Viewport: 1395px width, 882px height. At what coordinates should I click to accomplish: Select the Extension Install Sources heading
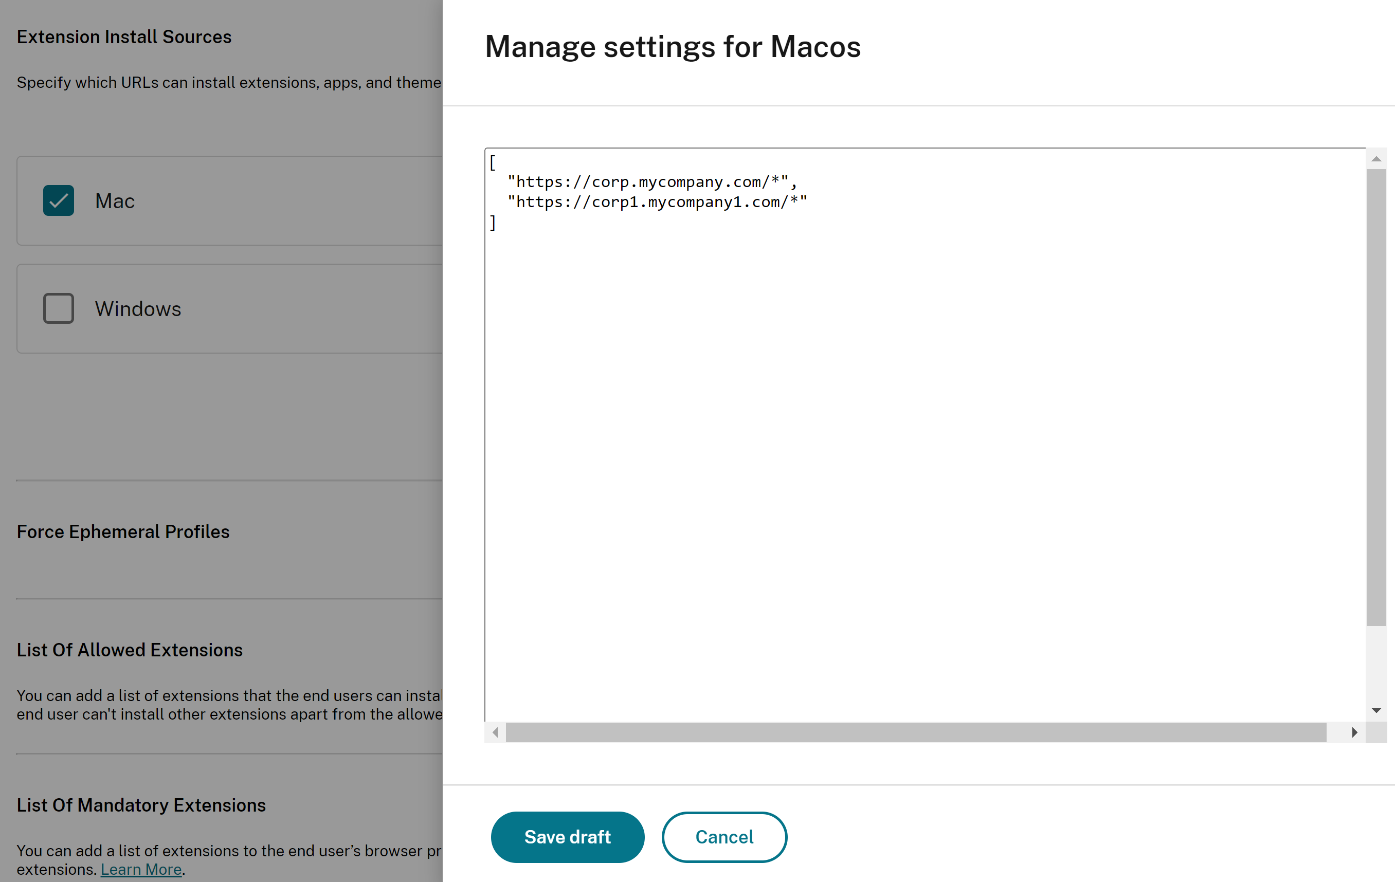click(124, 36)
